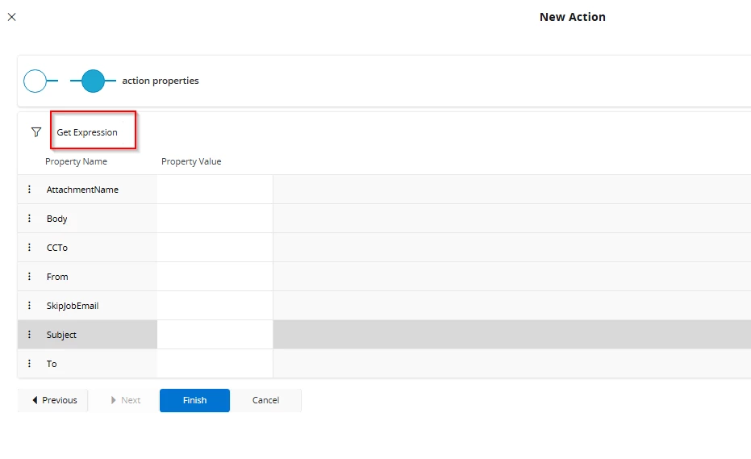Viewport: 751px width, 459px height.
Task: Click the To property value field
Action: tap(215, 364)
